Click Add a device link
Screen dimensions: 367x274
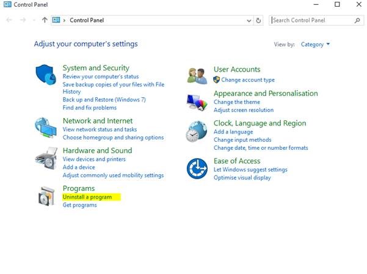click(78, 167)
